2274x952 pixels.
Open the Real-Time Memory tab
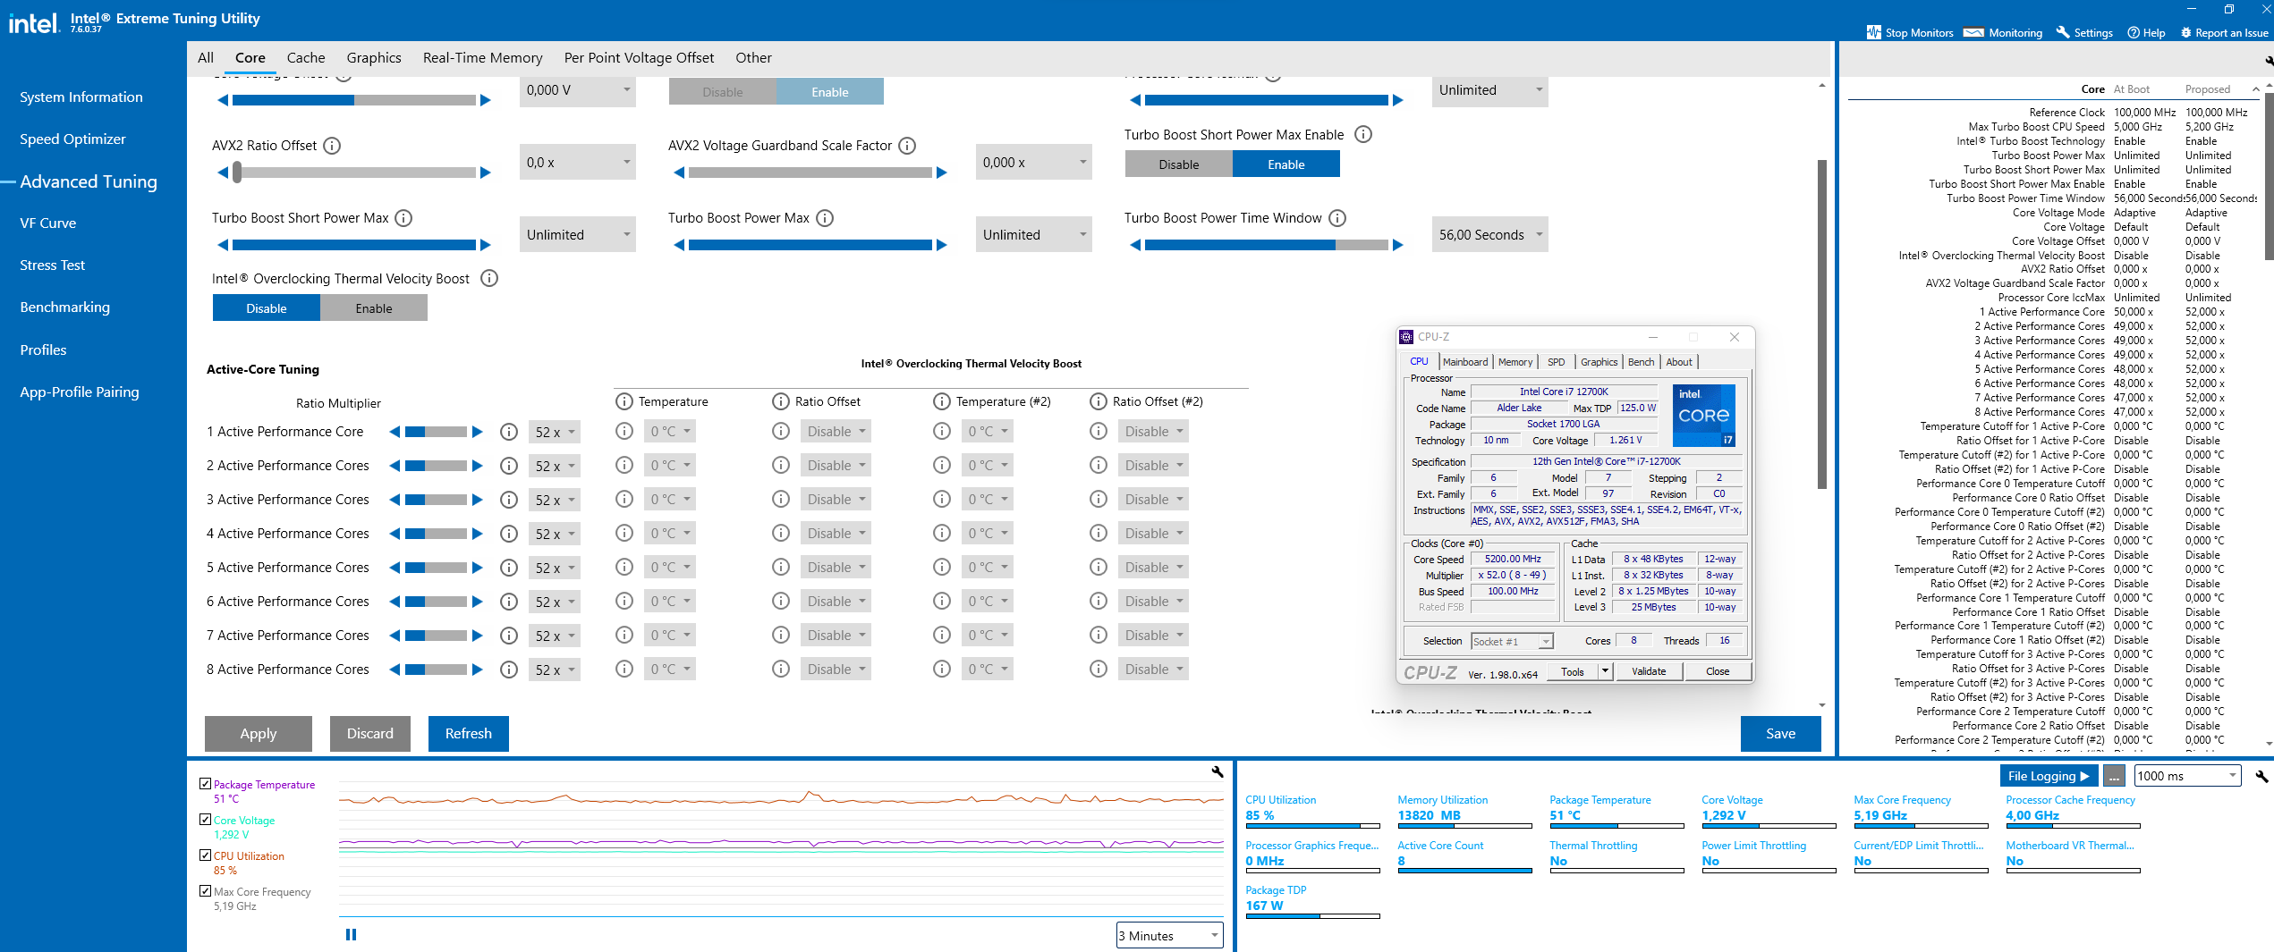[x=483, y=58]
